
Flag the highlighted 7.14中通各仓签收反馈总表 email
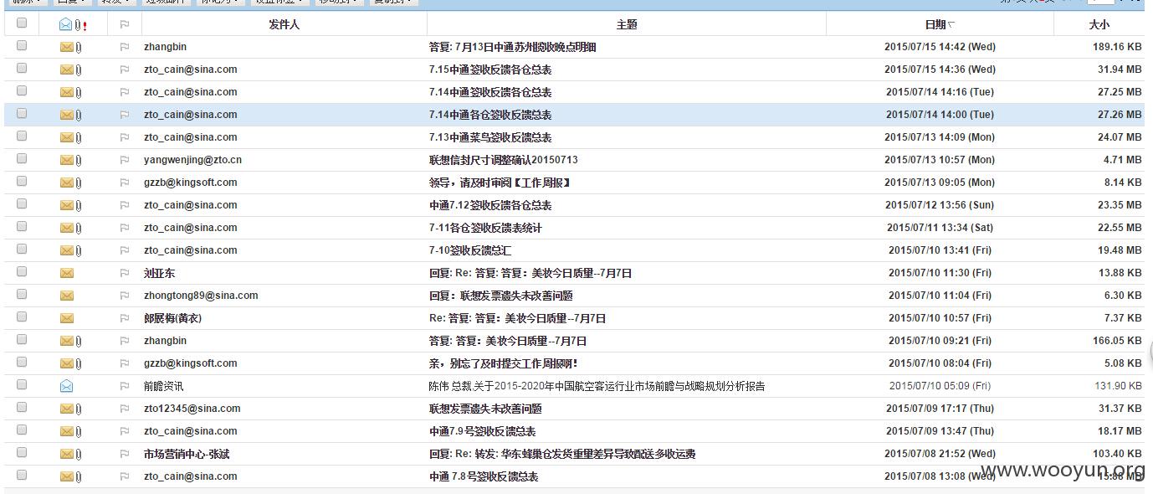tap(125, 115)
